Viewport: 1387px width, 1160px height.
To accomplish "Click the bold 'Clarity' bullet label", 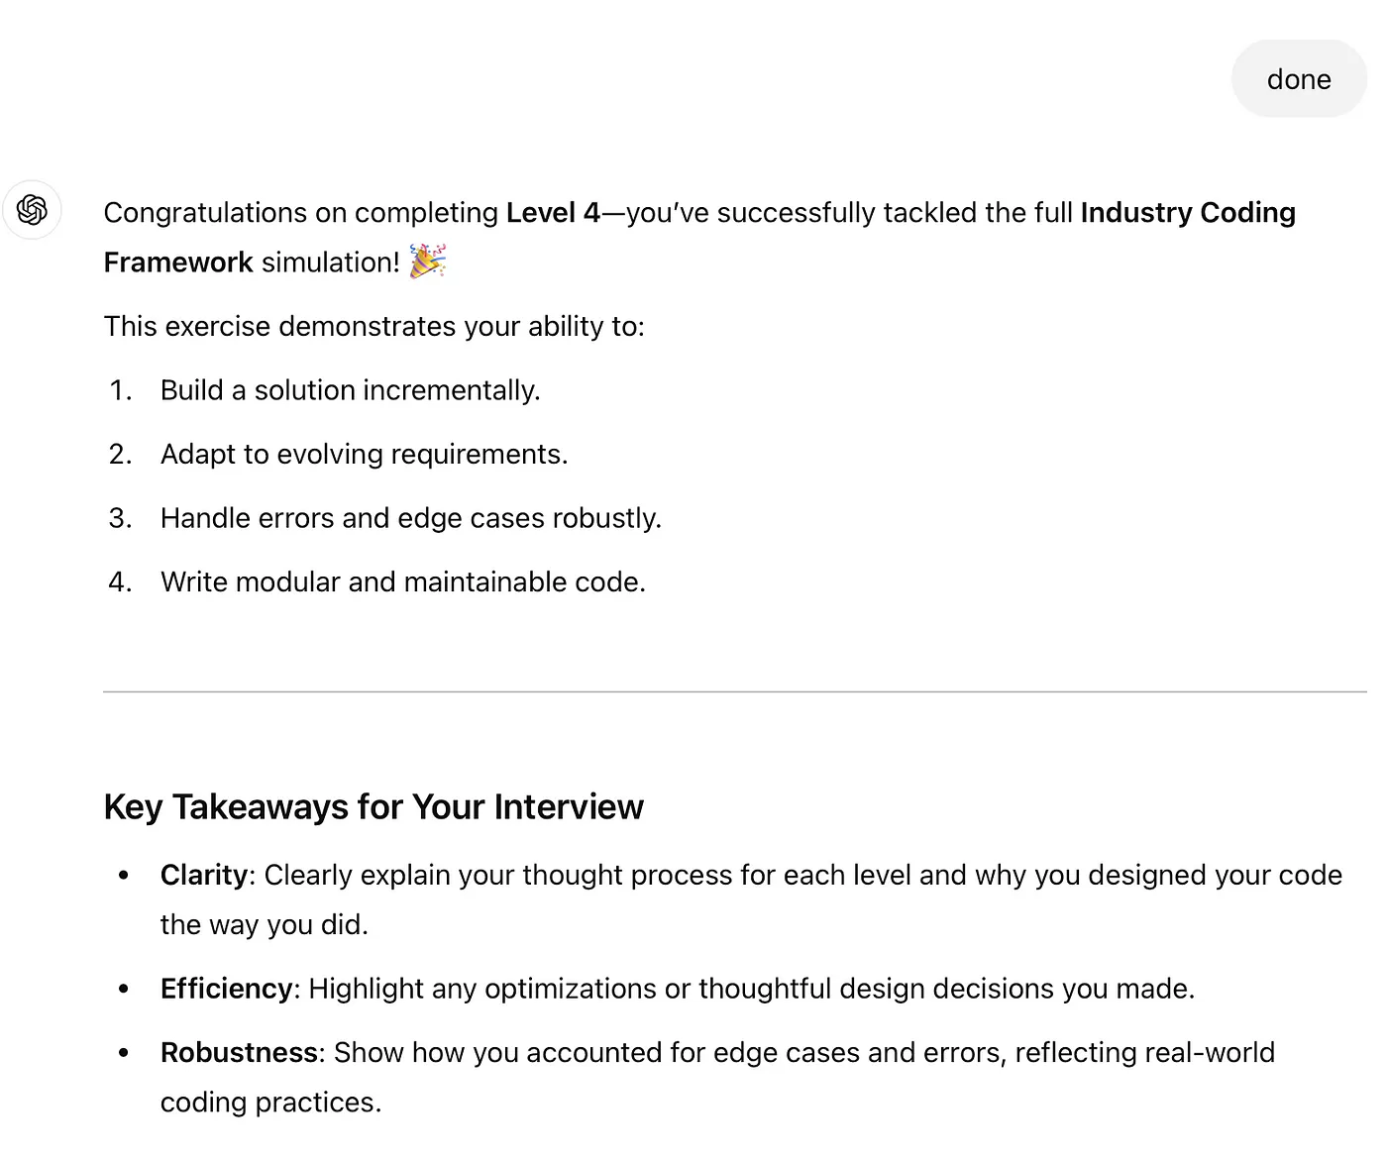I will click(x=204, y=876).
